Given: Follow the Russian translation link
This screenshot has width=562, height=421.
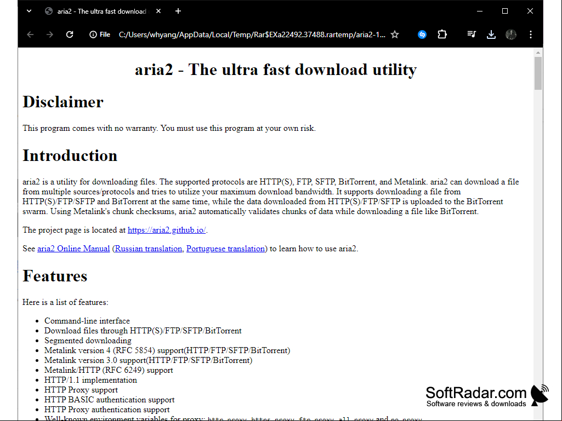Looking at the screenshot, I should 149,249.
